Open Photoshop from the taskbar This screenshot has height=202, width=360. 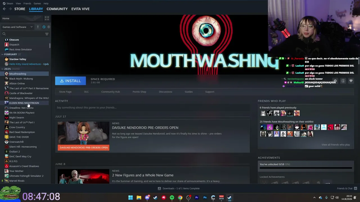tap(205, 198)
